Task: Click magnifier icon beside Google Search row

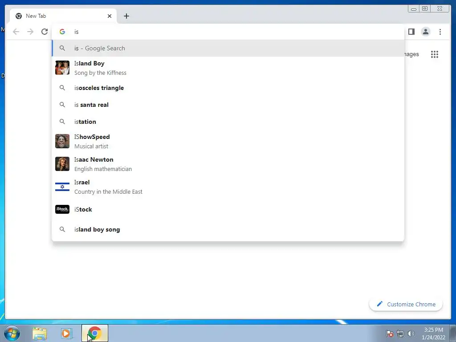Action: 62,48
